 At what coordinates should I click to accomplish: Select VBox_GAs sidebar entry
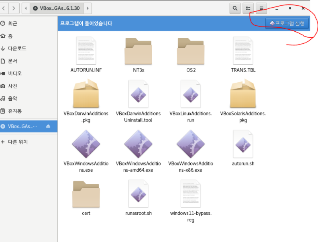(29, 126)
